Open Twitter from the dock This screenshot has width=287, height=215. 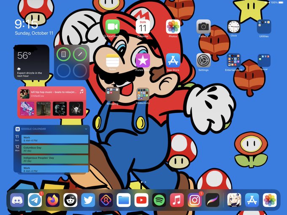point(88,200)
